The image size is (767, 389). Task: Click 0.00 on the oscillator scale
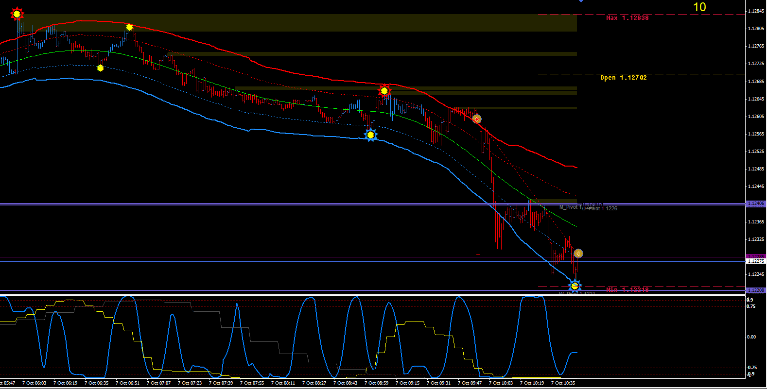pos(751,337)
